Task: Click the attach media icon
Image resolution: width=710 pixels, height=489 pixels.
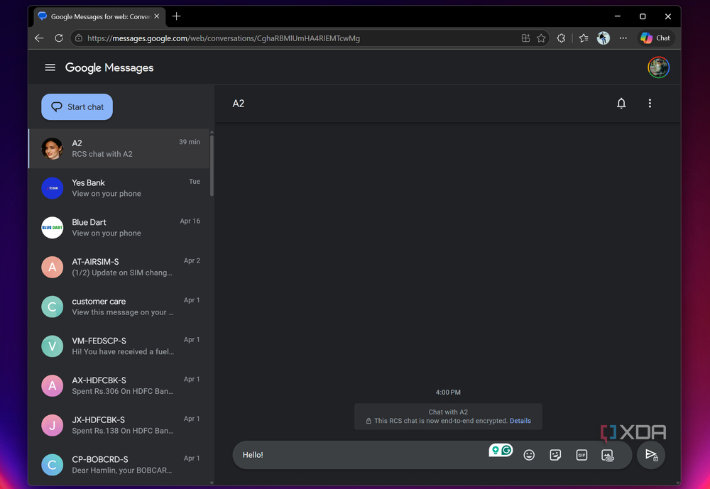Action: tap(608, 455)
